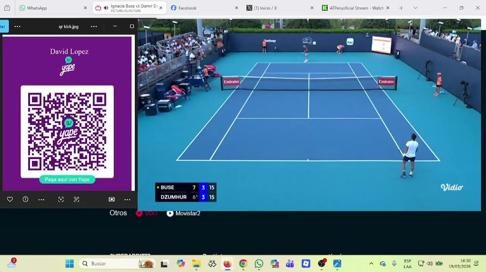This screenshot has width=486, height=272.
Task: Open the Windows Start menu
Action: coord(70,263)
